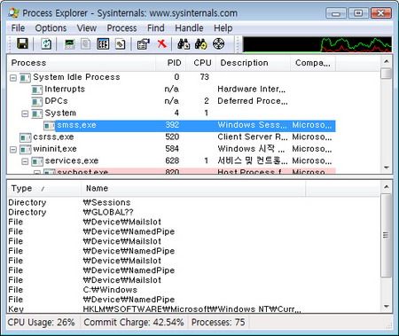Open the Handle menu
399x336 pixels.
(x=189, y=28)
